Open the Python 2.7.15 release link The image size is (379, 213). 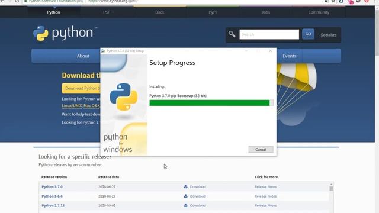[x=53, y=205]
